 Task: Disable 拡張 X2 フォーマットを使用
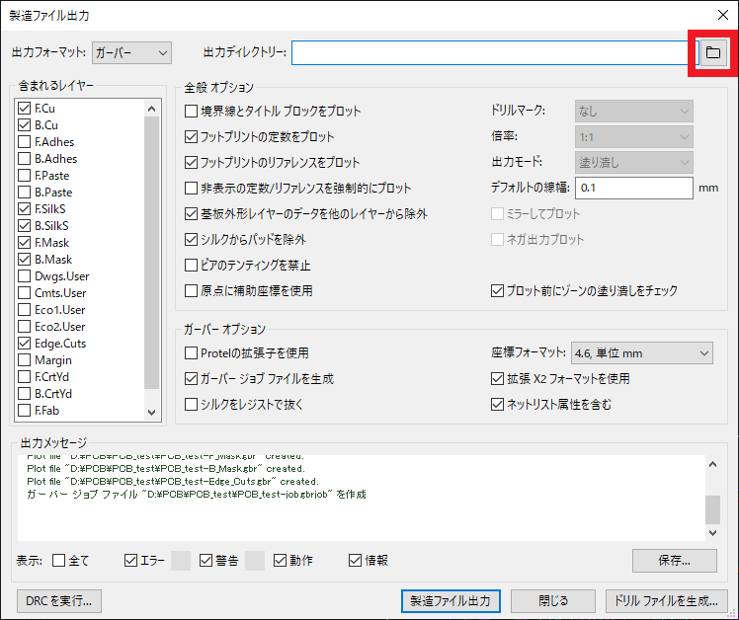tap(498, 378)
